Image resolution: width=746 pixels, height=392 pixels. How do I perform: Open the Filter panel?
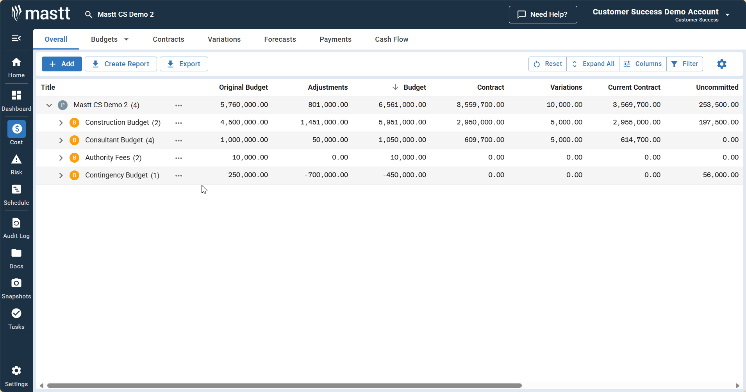click(x=685, y=64)
